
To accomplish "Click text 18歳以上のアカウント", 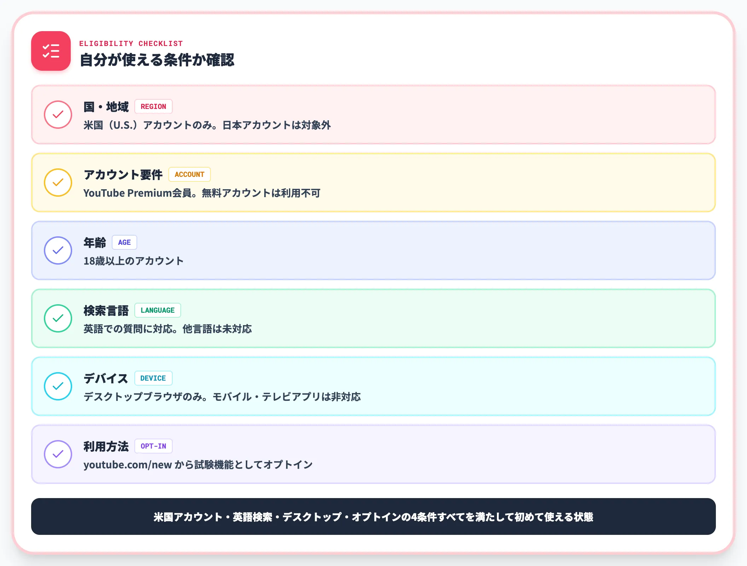I will (134, 261).
